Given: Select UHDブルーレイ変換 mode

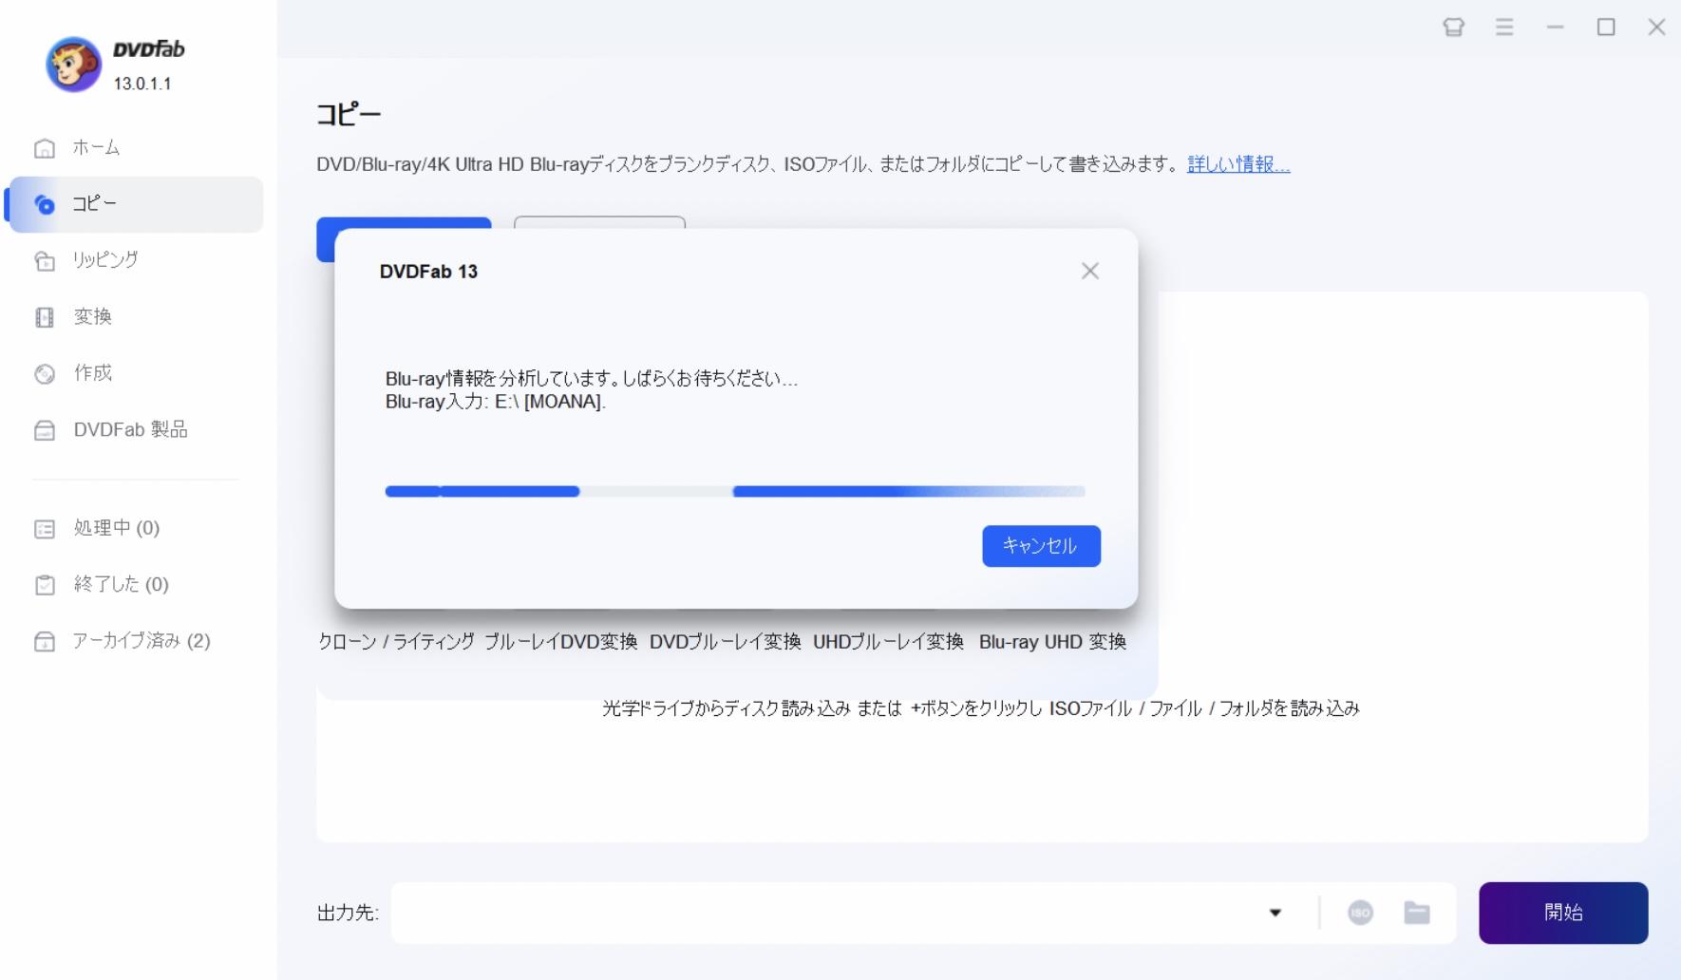Looking at the screenshot, I should click(889, 642).
